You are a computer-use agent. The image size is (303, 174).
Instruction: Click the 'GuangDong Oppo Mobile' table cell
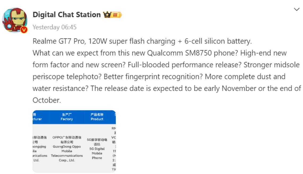tap(67, 149)
